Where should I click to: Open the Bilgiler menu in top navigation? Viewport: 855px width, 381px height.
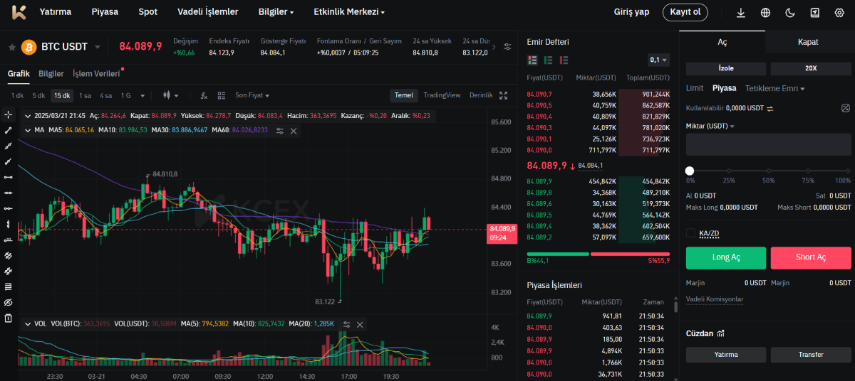click(x=276, y=12)
